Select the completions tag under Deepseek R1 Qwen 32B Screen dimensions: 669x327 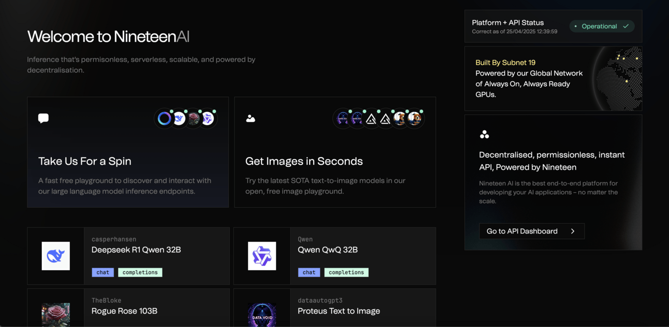140,272
